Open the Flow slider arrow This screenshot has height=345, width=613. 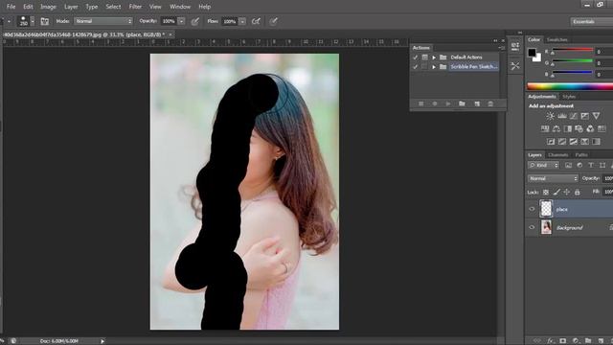(242, 21)
